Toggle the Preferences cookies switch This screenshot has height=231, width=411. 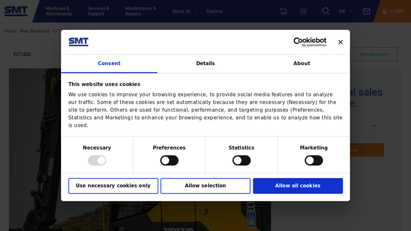169,160
